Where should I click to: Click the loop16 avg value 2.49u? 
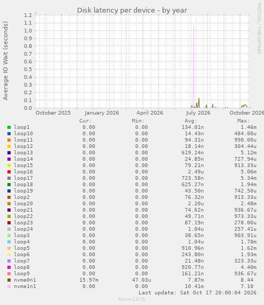[x=196, y=172]
